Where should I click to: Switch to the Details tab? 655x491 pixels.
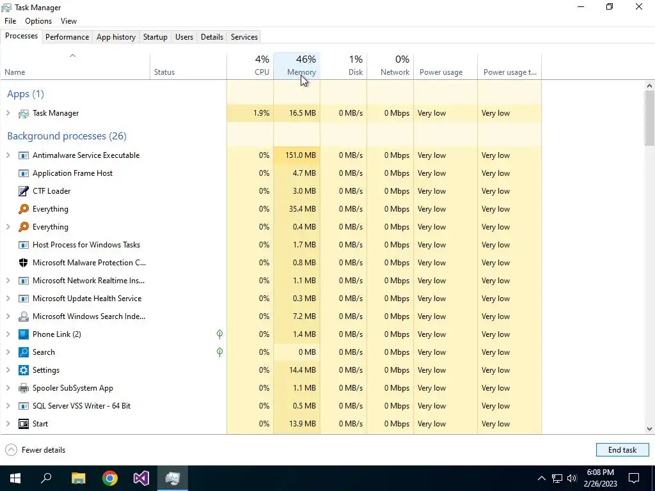[x=212, y=36]
